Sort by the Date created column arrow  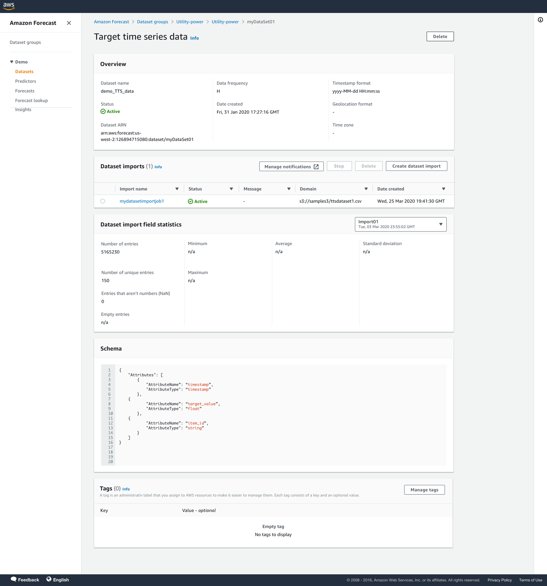(444, 189)
